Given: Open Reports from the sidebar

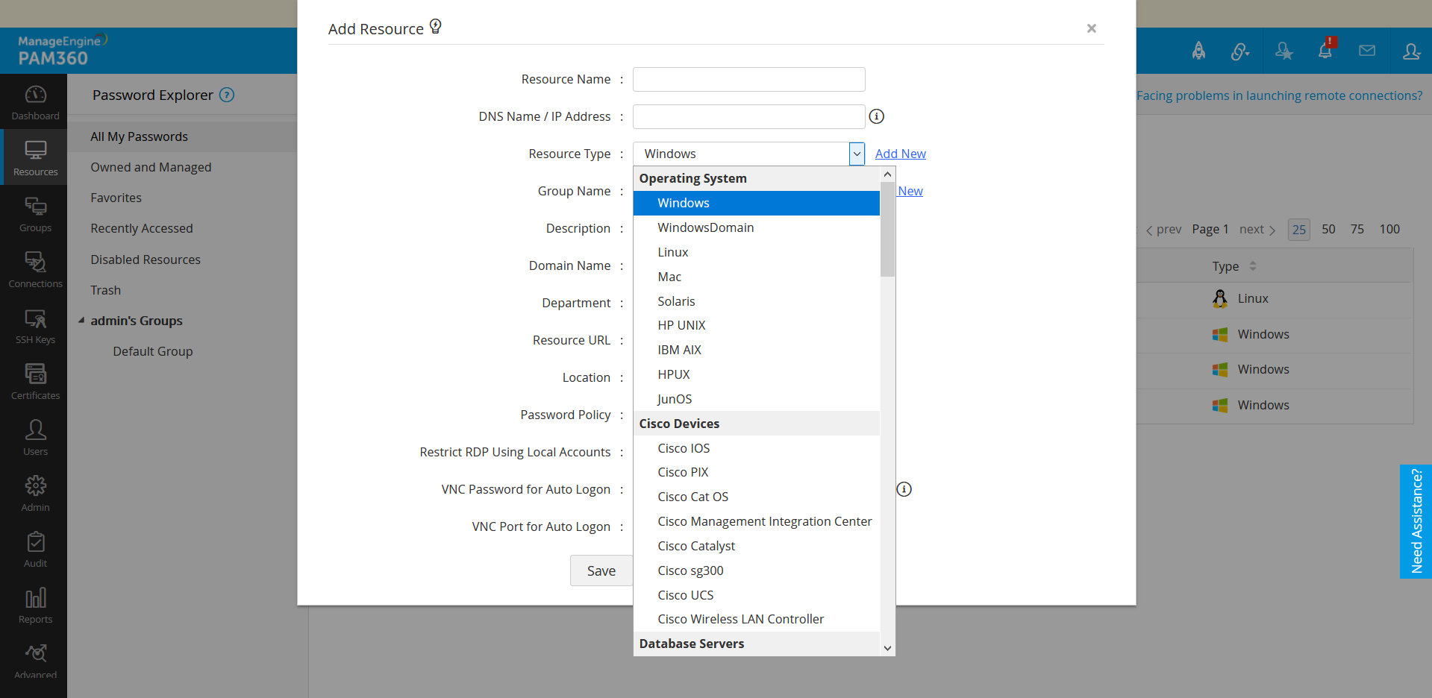Looking at the screenshot, I should coord(35,606).
